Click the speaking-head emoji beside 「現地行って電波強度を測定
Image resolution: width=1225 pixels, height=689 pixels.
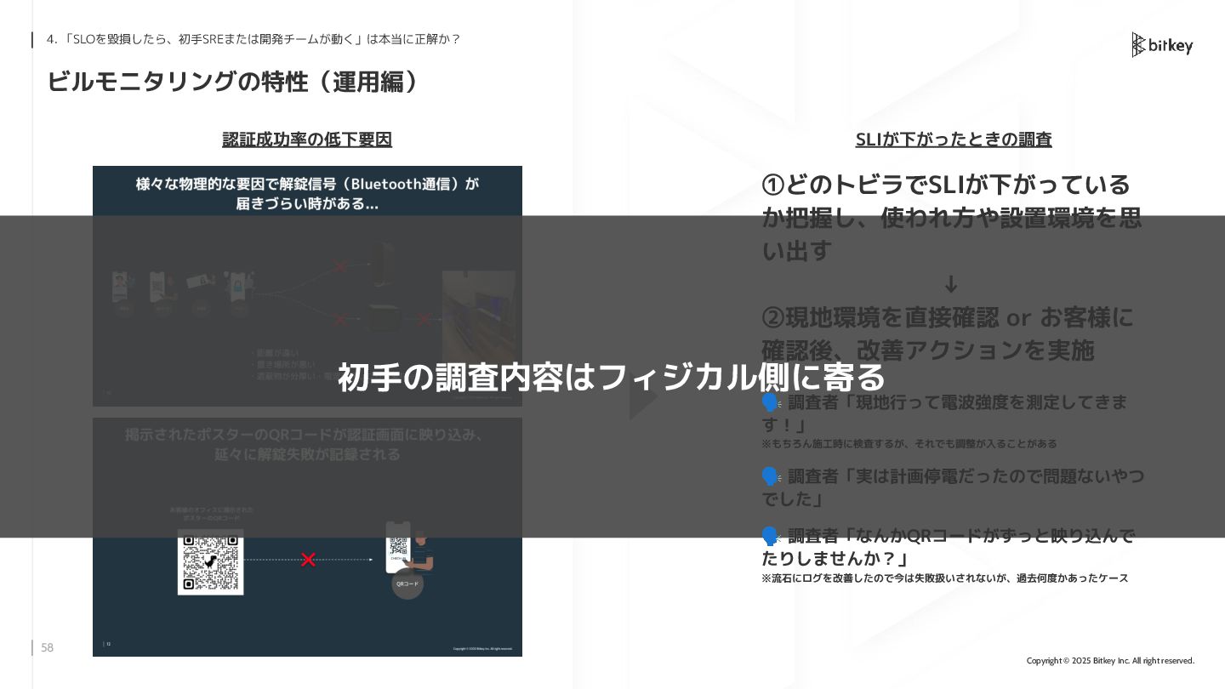click(771, 402)
